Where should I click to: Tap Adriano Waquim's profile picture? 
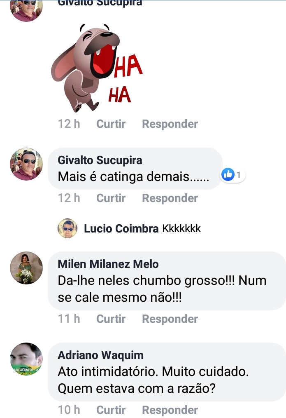(x=26, y=359)
